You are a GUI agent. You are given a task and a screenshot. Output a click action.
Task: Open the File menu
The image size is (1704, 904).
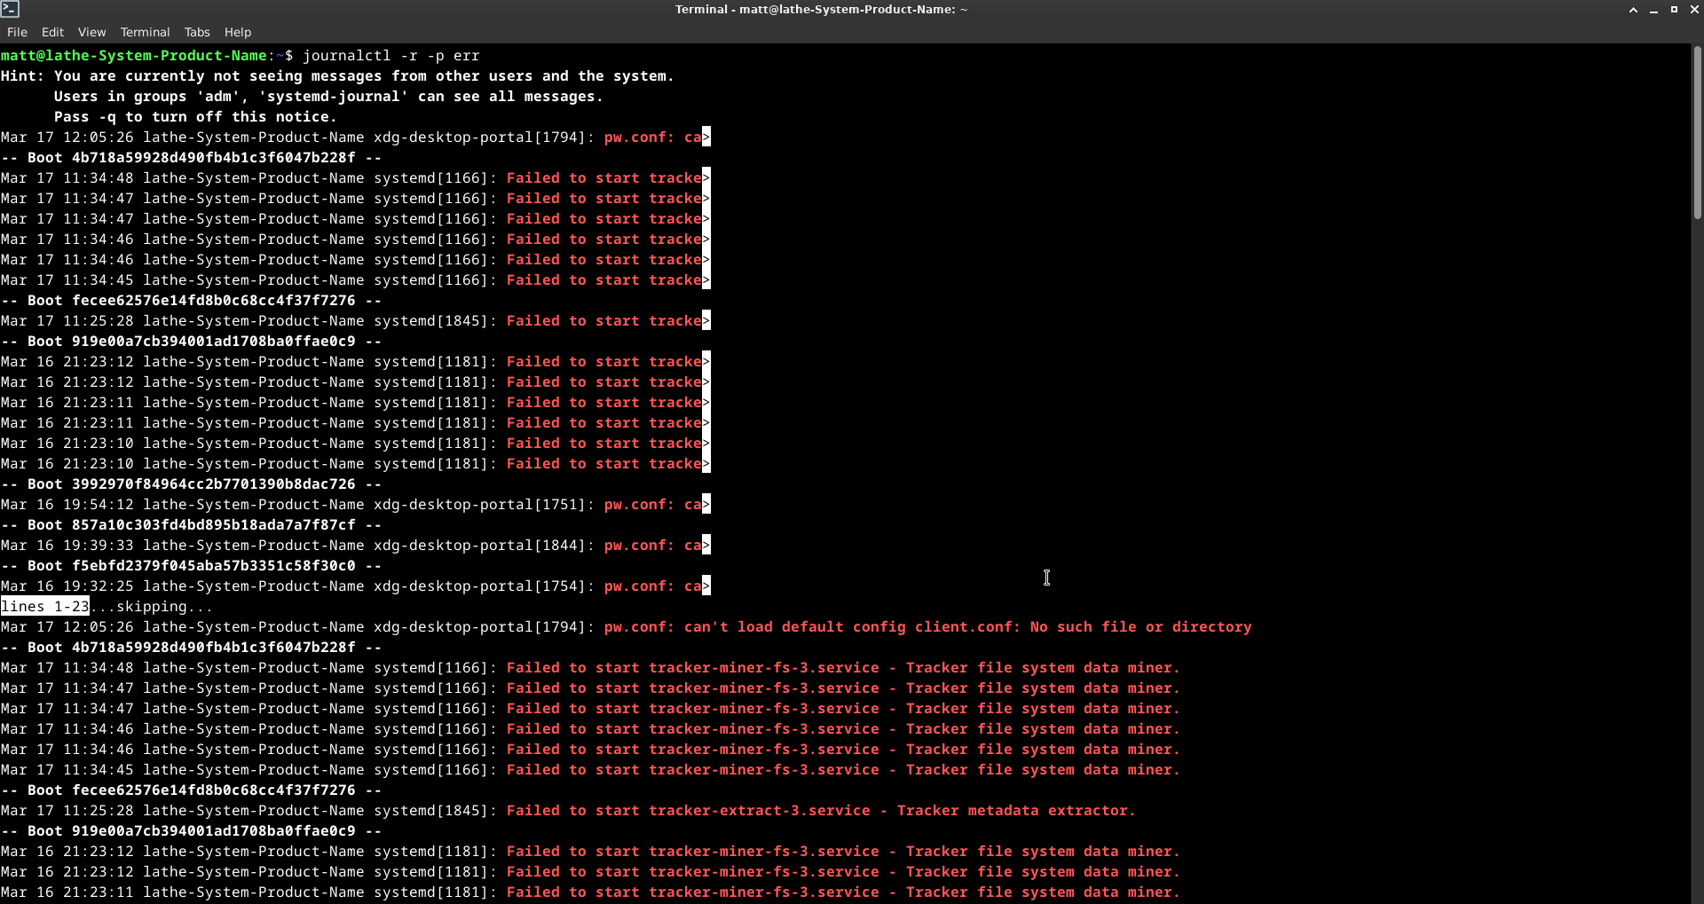click(17, 32)
